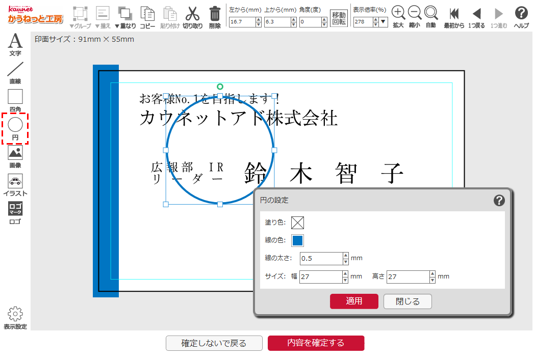This screenshot has width=535, height=361.
Task: Adjust the 表示倍率 stepper arrows
Action: point(376,22)
